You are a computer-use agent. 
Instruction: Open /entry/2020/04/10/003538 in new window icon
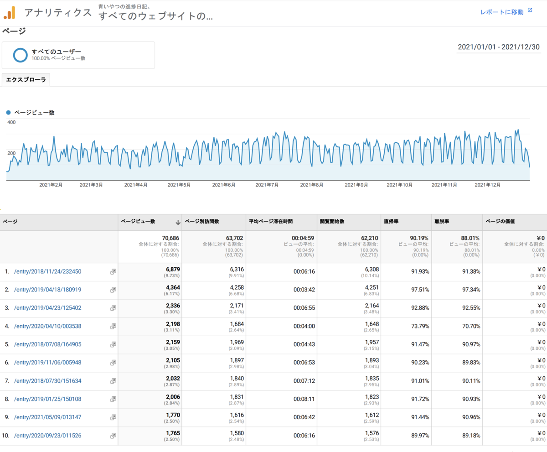113,326
